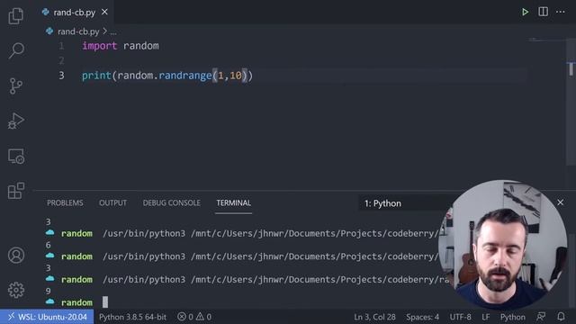576x324 pixels.
Task: Click terminal output value 9
Action: click(x=48, y=291)
